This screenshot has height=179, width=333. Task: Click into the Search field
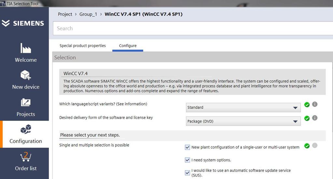[x=193, y=28]
